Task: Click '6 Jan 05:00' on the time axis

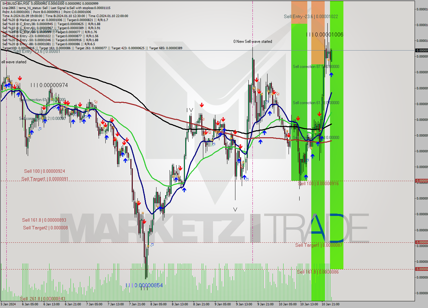Action: (29, 304)
